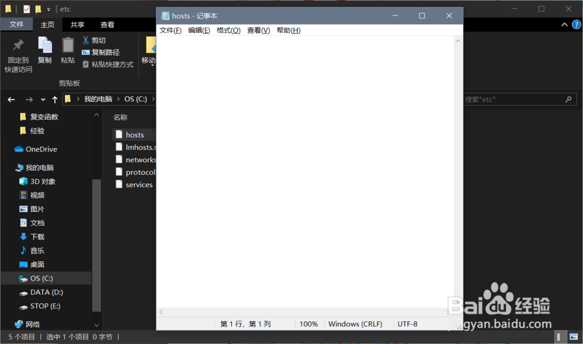Go up one folder level arrow
583x344 pixels.
click(55, 99)
